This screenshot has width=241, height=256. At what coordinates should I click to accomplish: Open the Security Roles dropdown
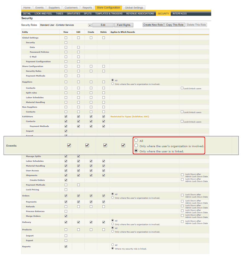(x=90, y=25)
